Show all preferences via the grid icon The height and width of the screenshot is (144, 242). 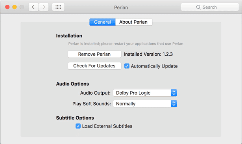tap(58, 7)
